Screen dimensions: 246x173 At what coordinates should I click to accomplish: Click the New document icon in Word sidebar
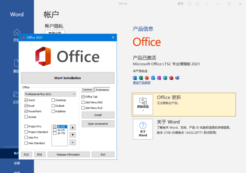tap(16, 63)
